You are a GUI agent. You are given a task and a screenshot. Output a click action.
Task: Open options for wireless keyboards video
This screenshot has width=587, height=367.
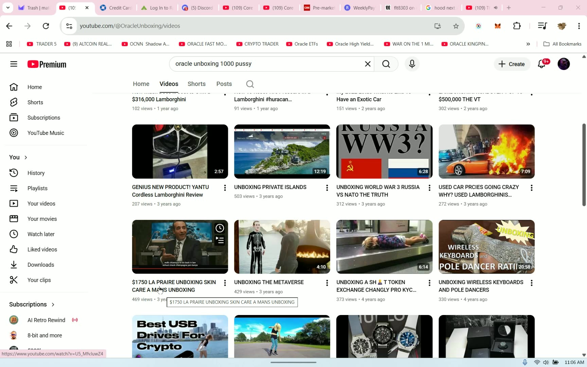click(x=531, y=283)
